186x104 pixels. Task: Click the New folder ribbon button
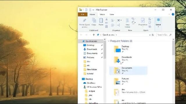point(127,23)
